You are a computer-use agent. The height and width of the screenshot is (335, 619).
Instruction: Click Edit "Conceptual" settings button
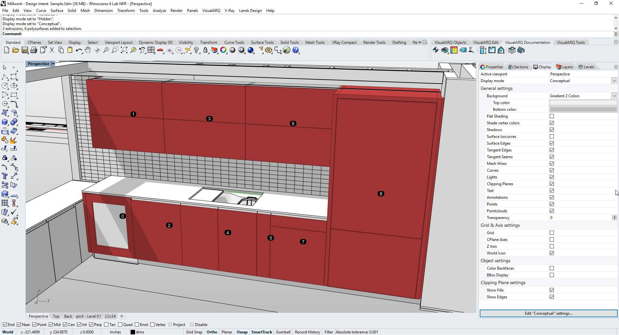[x=548, y=313]
